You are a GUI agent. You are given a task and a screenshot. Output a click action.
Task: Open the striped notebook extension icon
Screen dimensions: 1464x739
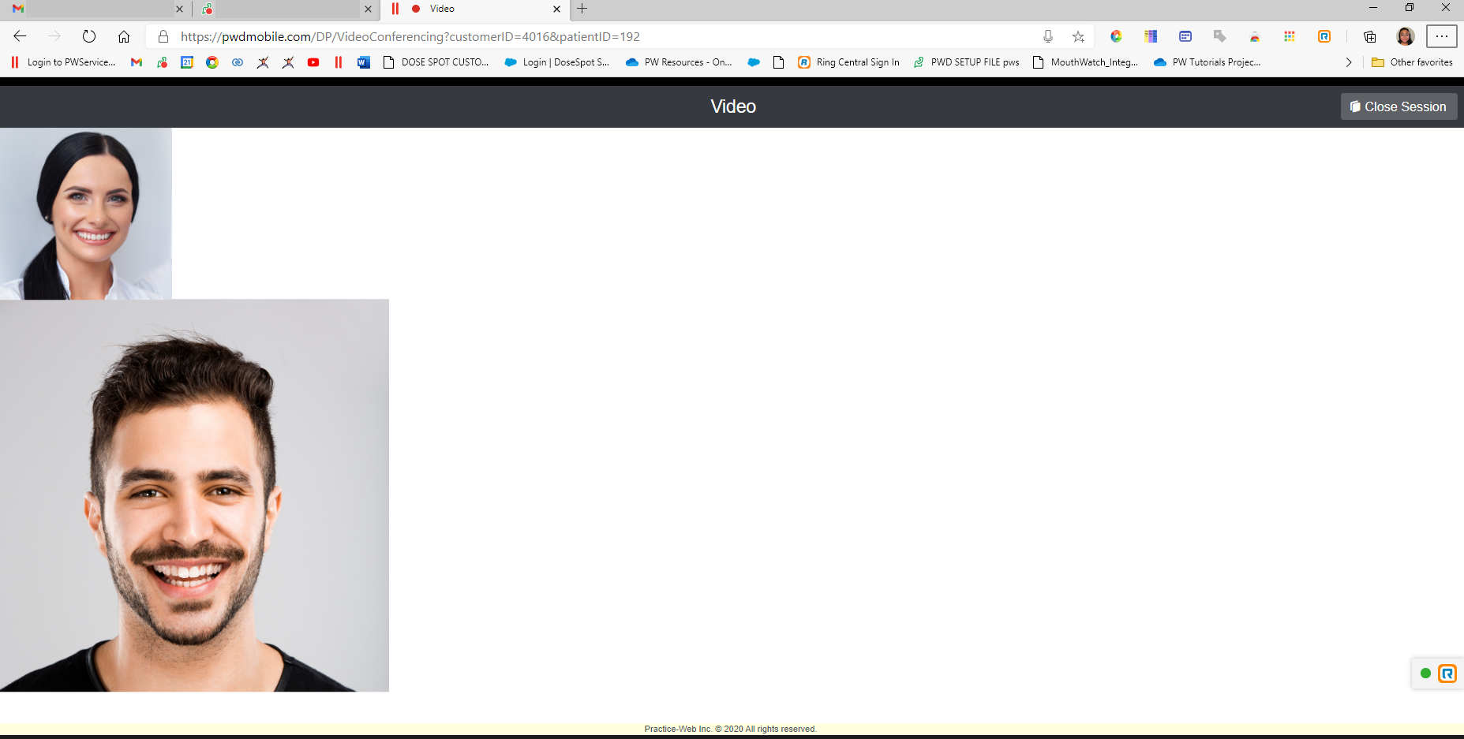1151,36
